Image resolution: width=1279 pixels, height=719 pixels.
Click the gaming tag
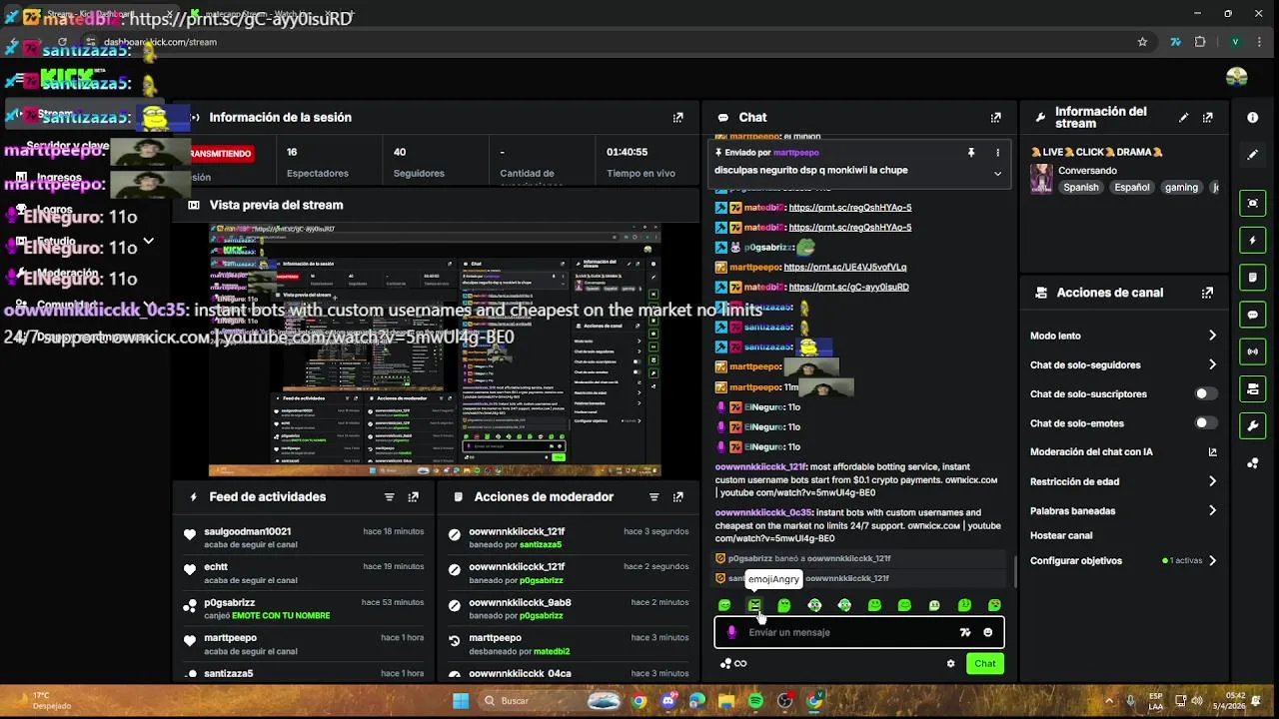pyautogui.click(x=1181, y=187)
